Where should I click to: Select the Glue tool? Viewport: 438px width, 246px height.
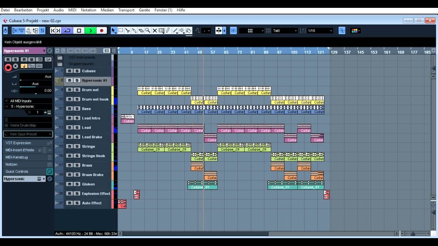[x=134, y=31]
